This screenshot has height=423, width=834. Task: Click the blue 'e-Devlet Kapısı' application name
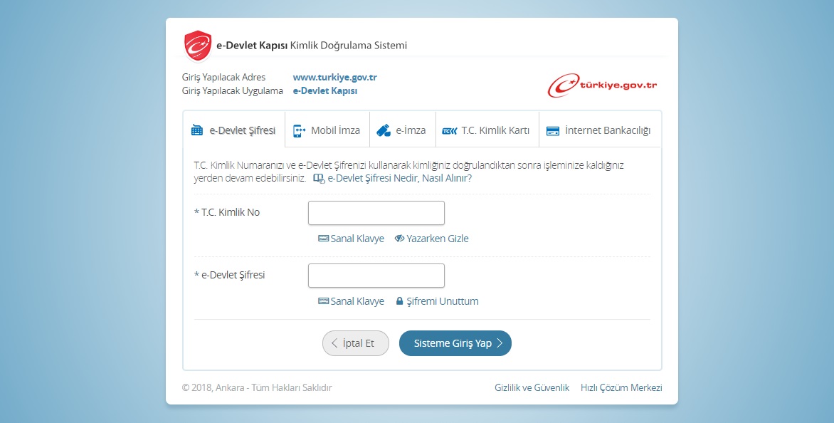pos(325,91)
